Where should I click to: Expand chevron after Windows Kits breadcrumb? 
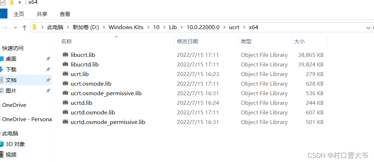pos(149,27)
